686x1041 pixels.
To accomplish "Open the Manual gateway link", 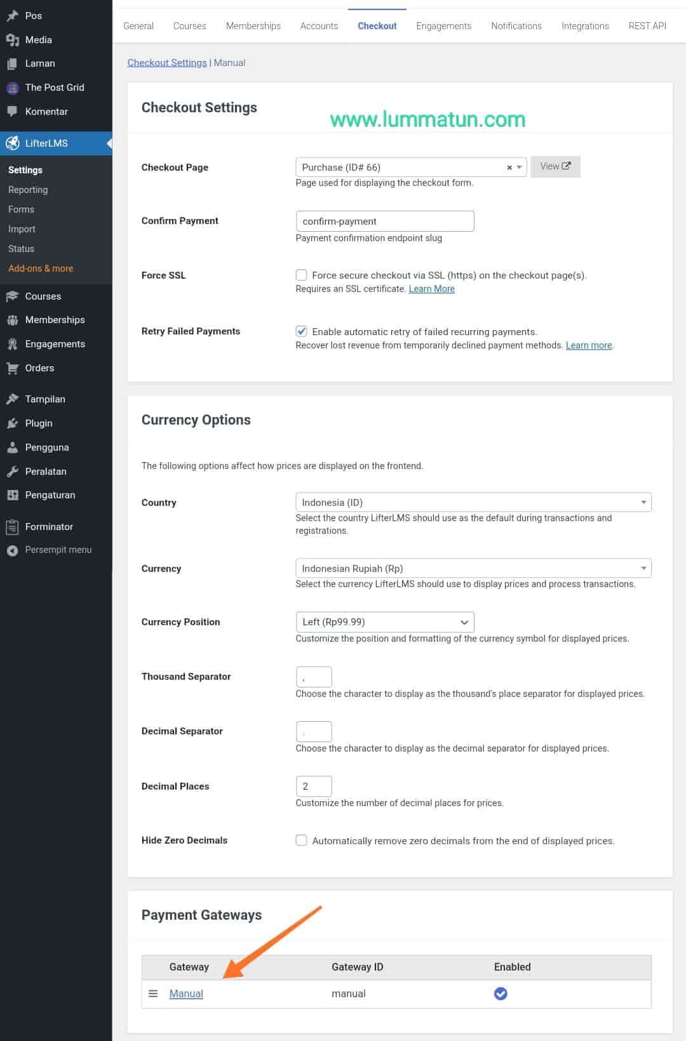I will 186,993.
